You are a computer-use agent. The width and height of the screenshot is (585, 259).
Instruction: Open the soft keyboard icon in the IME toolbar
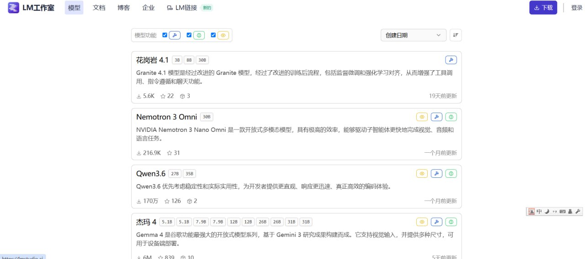coord(563,212)
